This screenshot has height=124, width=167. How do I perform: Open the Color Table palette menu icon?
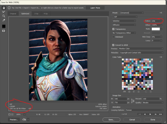[x=161, y=57]
